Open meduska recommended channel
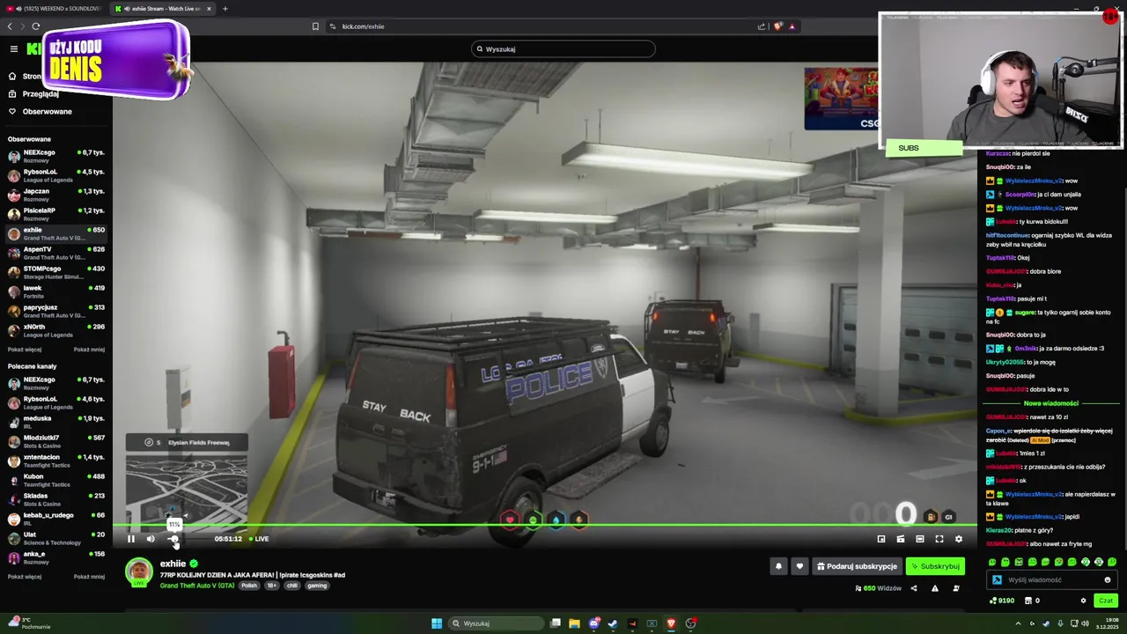The height and width of the screenshot is (634, 1127). tap(55, 422)
